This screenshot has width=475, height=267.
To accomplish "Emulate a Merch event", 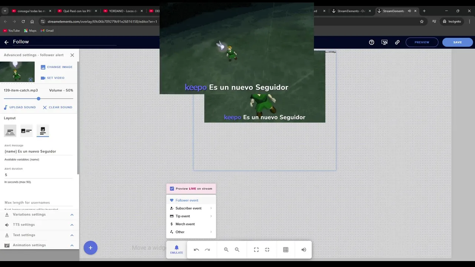I will (x=191, y=224).
